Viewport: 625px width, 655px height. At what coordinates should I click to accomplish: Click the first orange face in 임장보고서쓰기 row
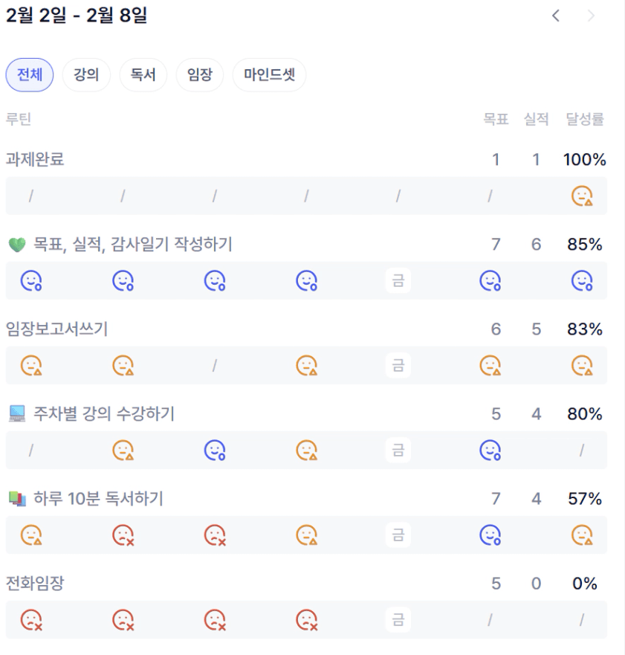coord(30,365)
